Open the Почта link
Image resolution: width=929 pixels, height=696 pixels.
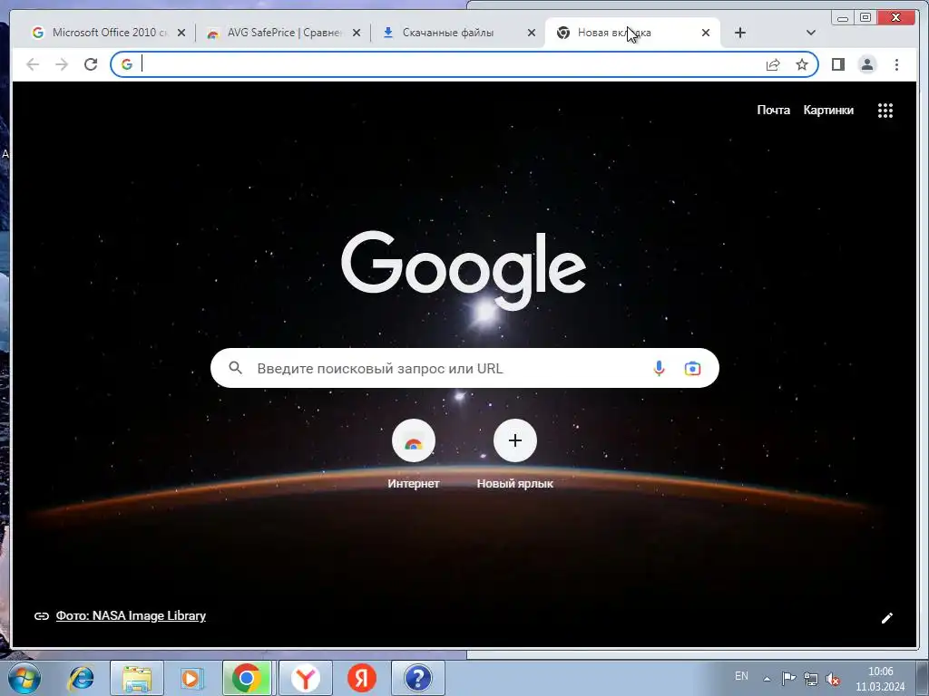coord(773,110)
